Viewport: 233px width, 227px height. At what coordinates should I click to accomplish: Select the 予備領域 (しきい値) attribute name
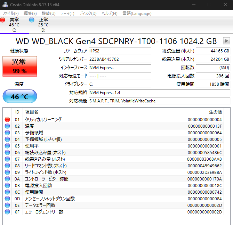[x=43, y=140]
